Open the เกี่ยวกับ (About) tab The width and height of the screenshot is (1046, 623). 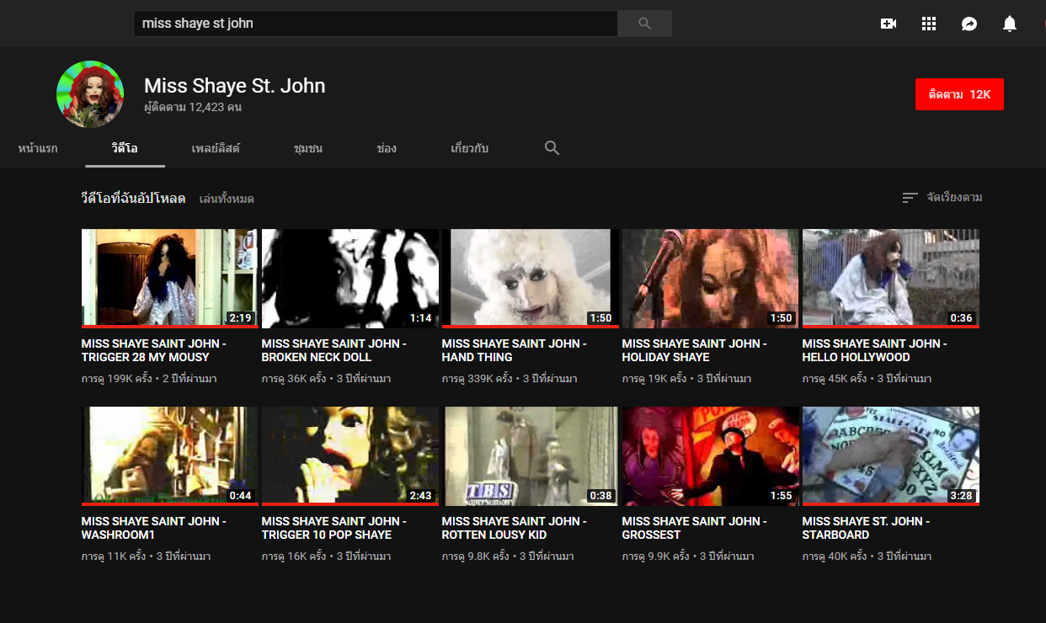click(470, 148)
